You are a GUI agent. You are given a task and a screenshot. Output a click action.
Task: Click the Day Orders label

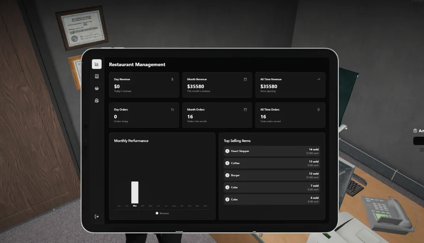121,110
